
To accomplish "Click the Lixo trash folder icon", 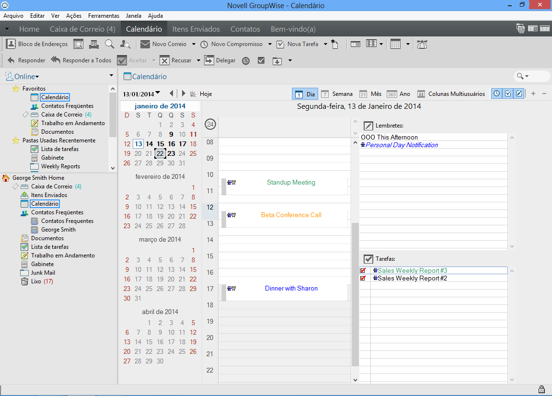I will pyautogui.click(x=25, y=281).
